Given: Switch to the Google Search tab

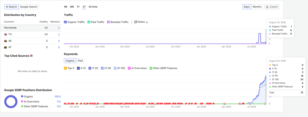Looking at the screenshot, I should click(x=29, y=7).
